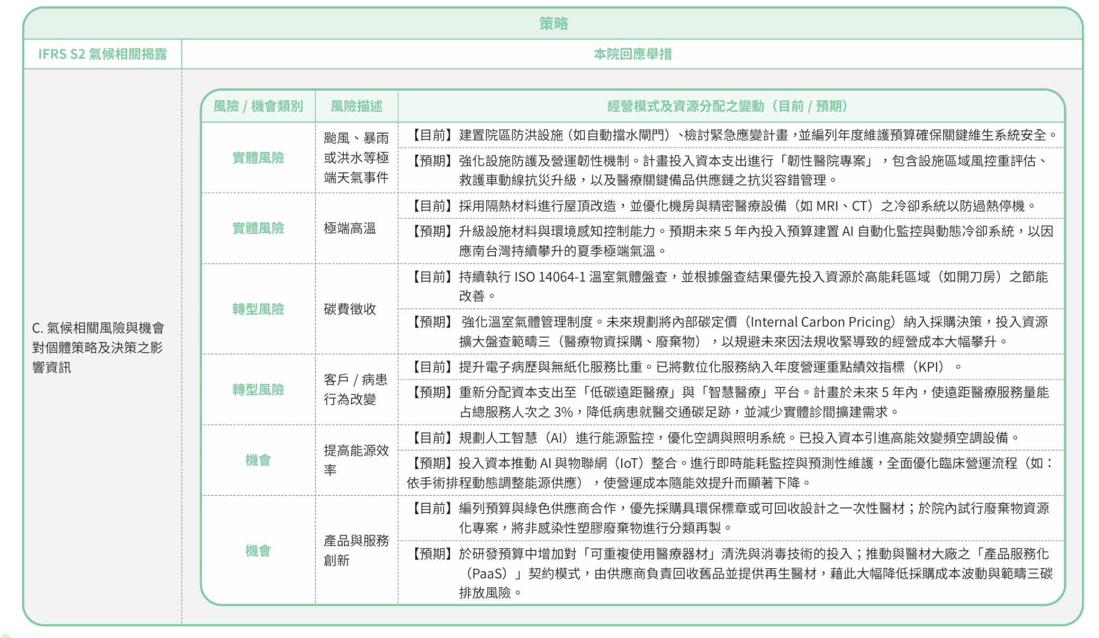Select the 產品與服務創新 description cell
Screen dimensions: 1099x638
click(x=356, y=551)
